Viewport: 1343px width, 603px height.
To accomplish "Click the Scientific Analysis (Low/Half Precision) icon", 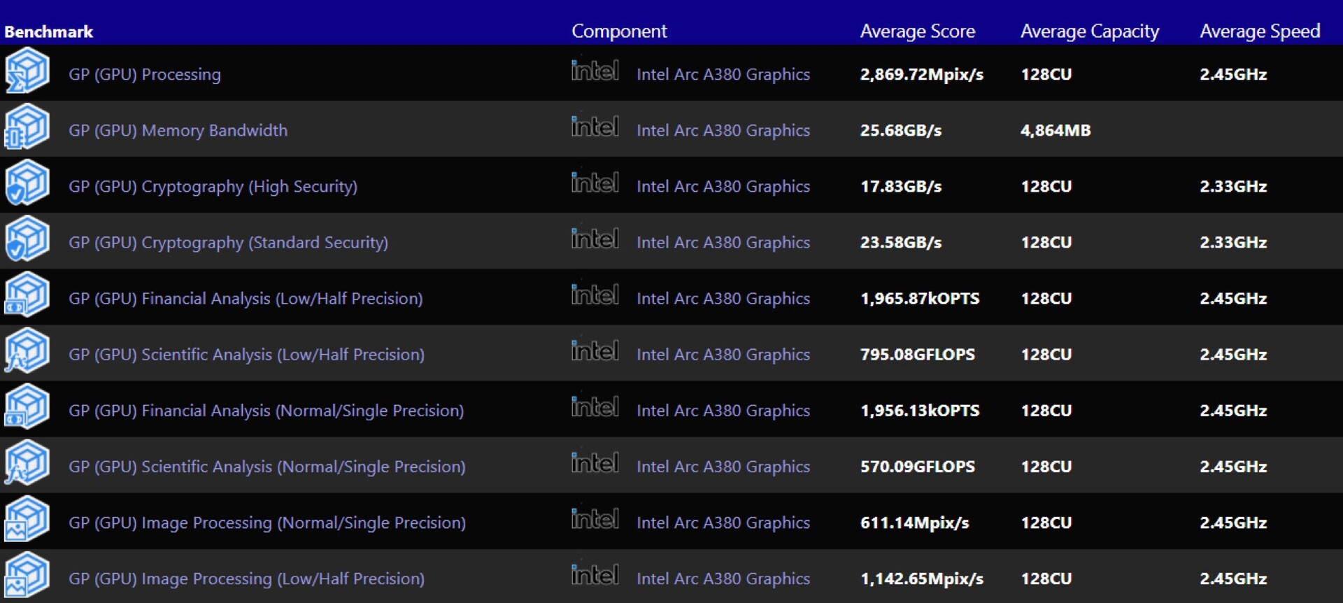I will [x=27, y=350].
